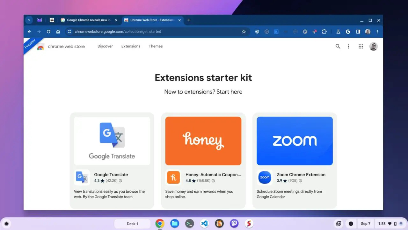The width and height of the screenshot is (408, 230).
Task: Open the pinned Gmail tab
Action: click(40, 20)
